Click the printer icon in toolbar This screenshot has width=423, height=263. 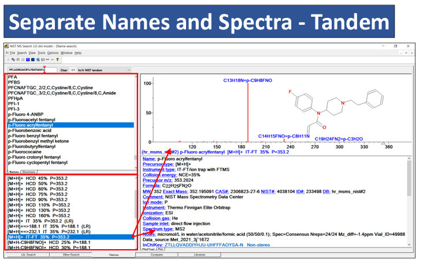(x=23, y=59)
